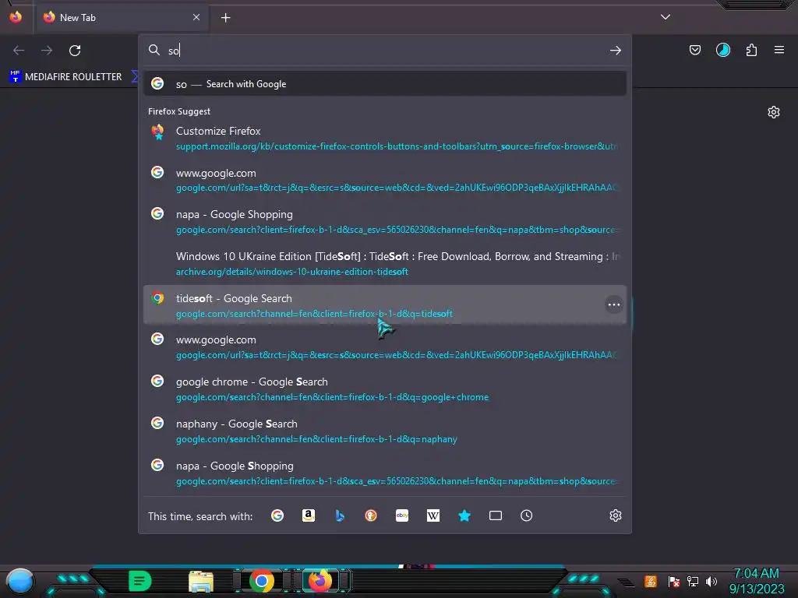Search this time with Wikipedia icon

coord(433,515)
